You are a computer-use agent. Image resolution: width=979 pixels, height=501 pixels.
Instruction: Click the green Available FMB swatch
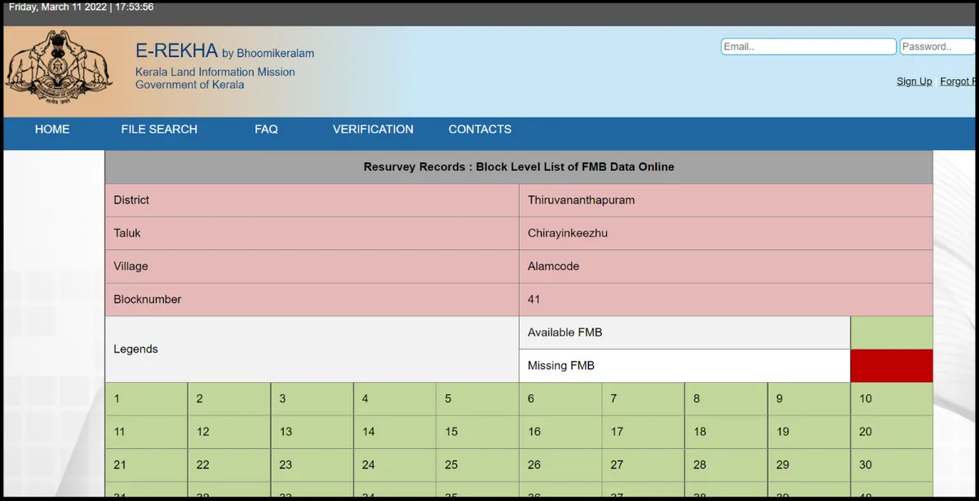[891, 333]
